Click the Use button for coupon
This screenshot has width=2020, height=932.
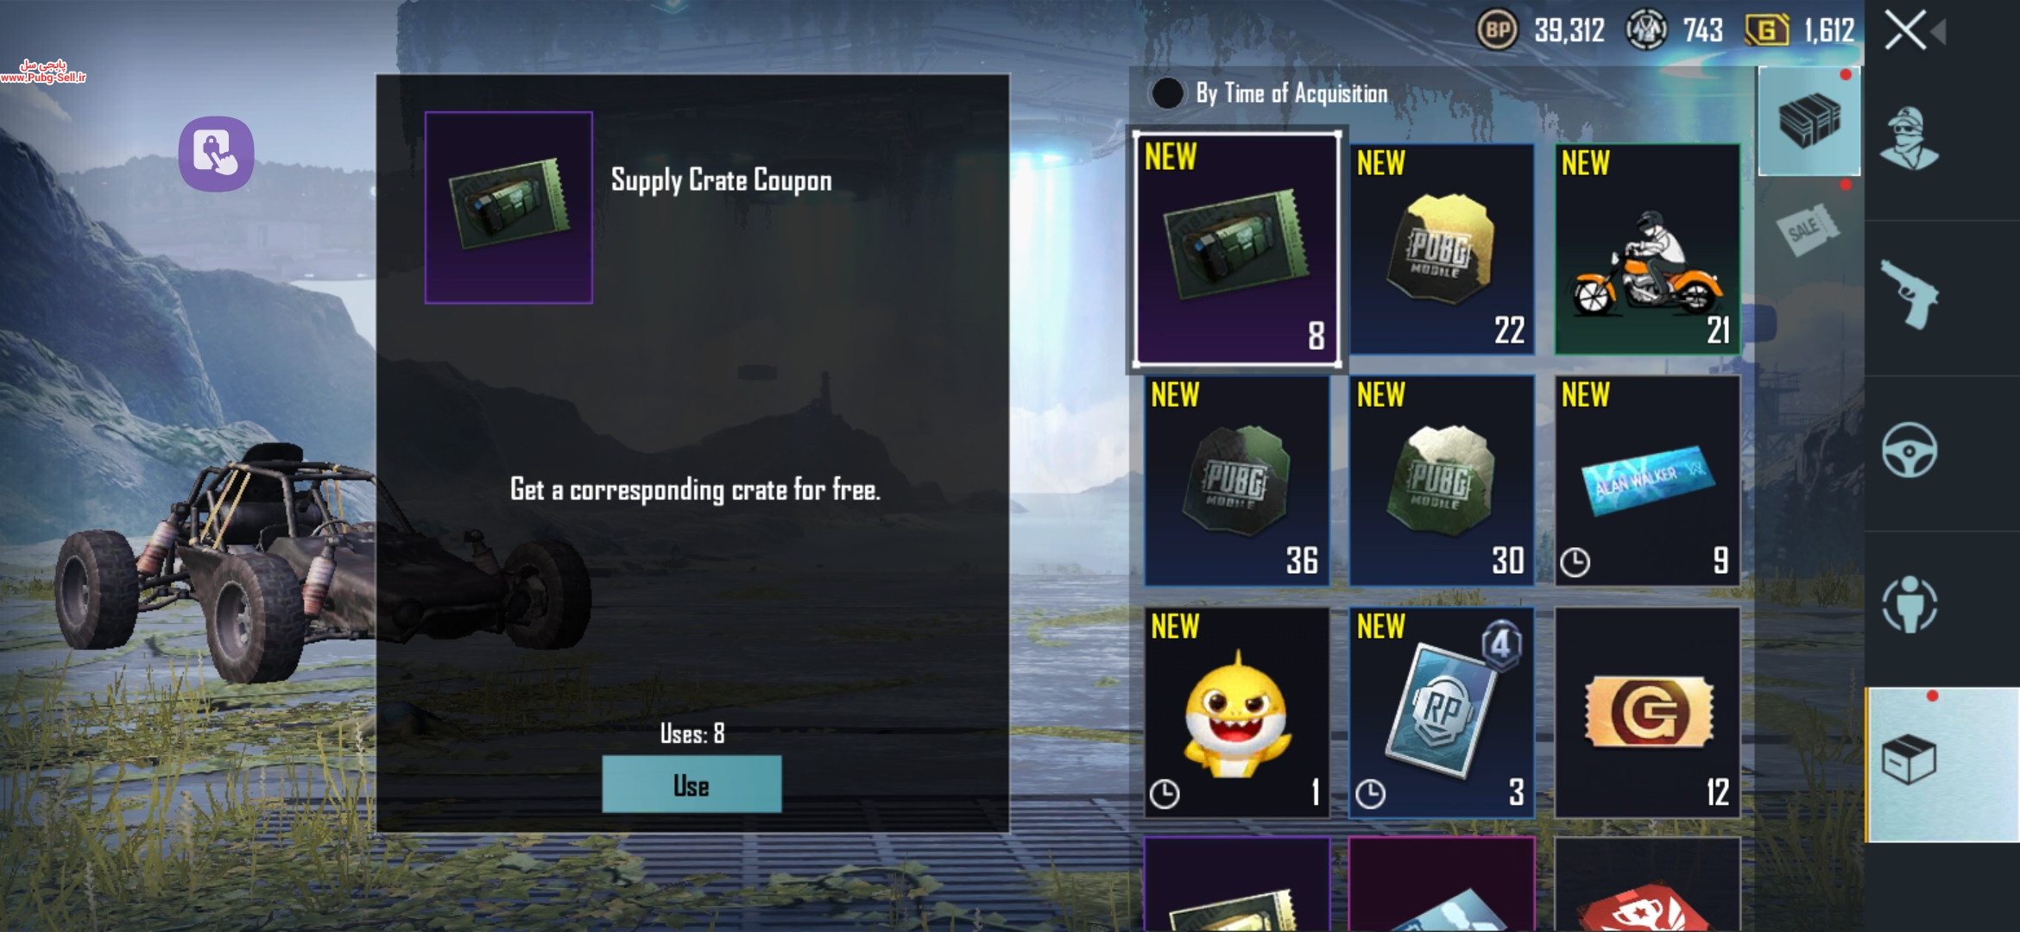pyautogui.click(x=691, y=784)
